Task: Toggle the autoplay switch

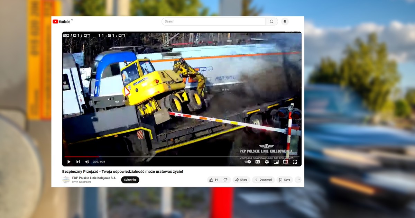Action: [248, 162]
